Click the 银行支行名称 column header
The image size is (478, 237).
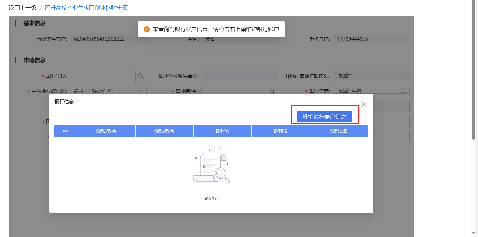tap(164, 131)
